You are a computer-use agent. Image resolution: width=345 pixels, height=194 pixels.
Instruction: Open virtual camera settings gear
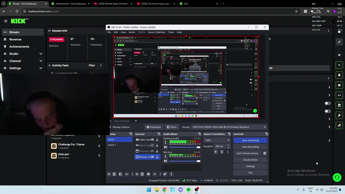click(x=265, y=153)
